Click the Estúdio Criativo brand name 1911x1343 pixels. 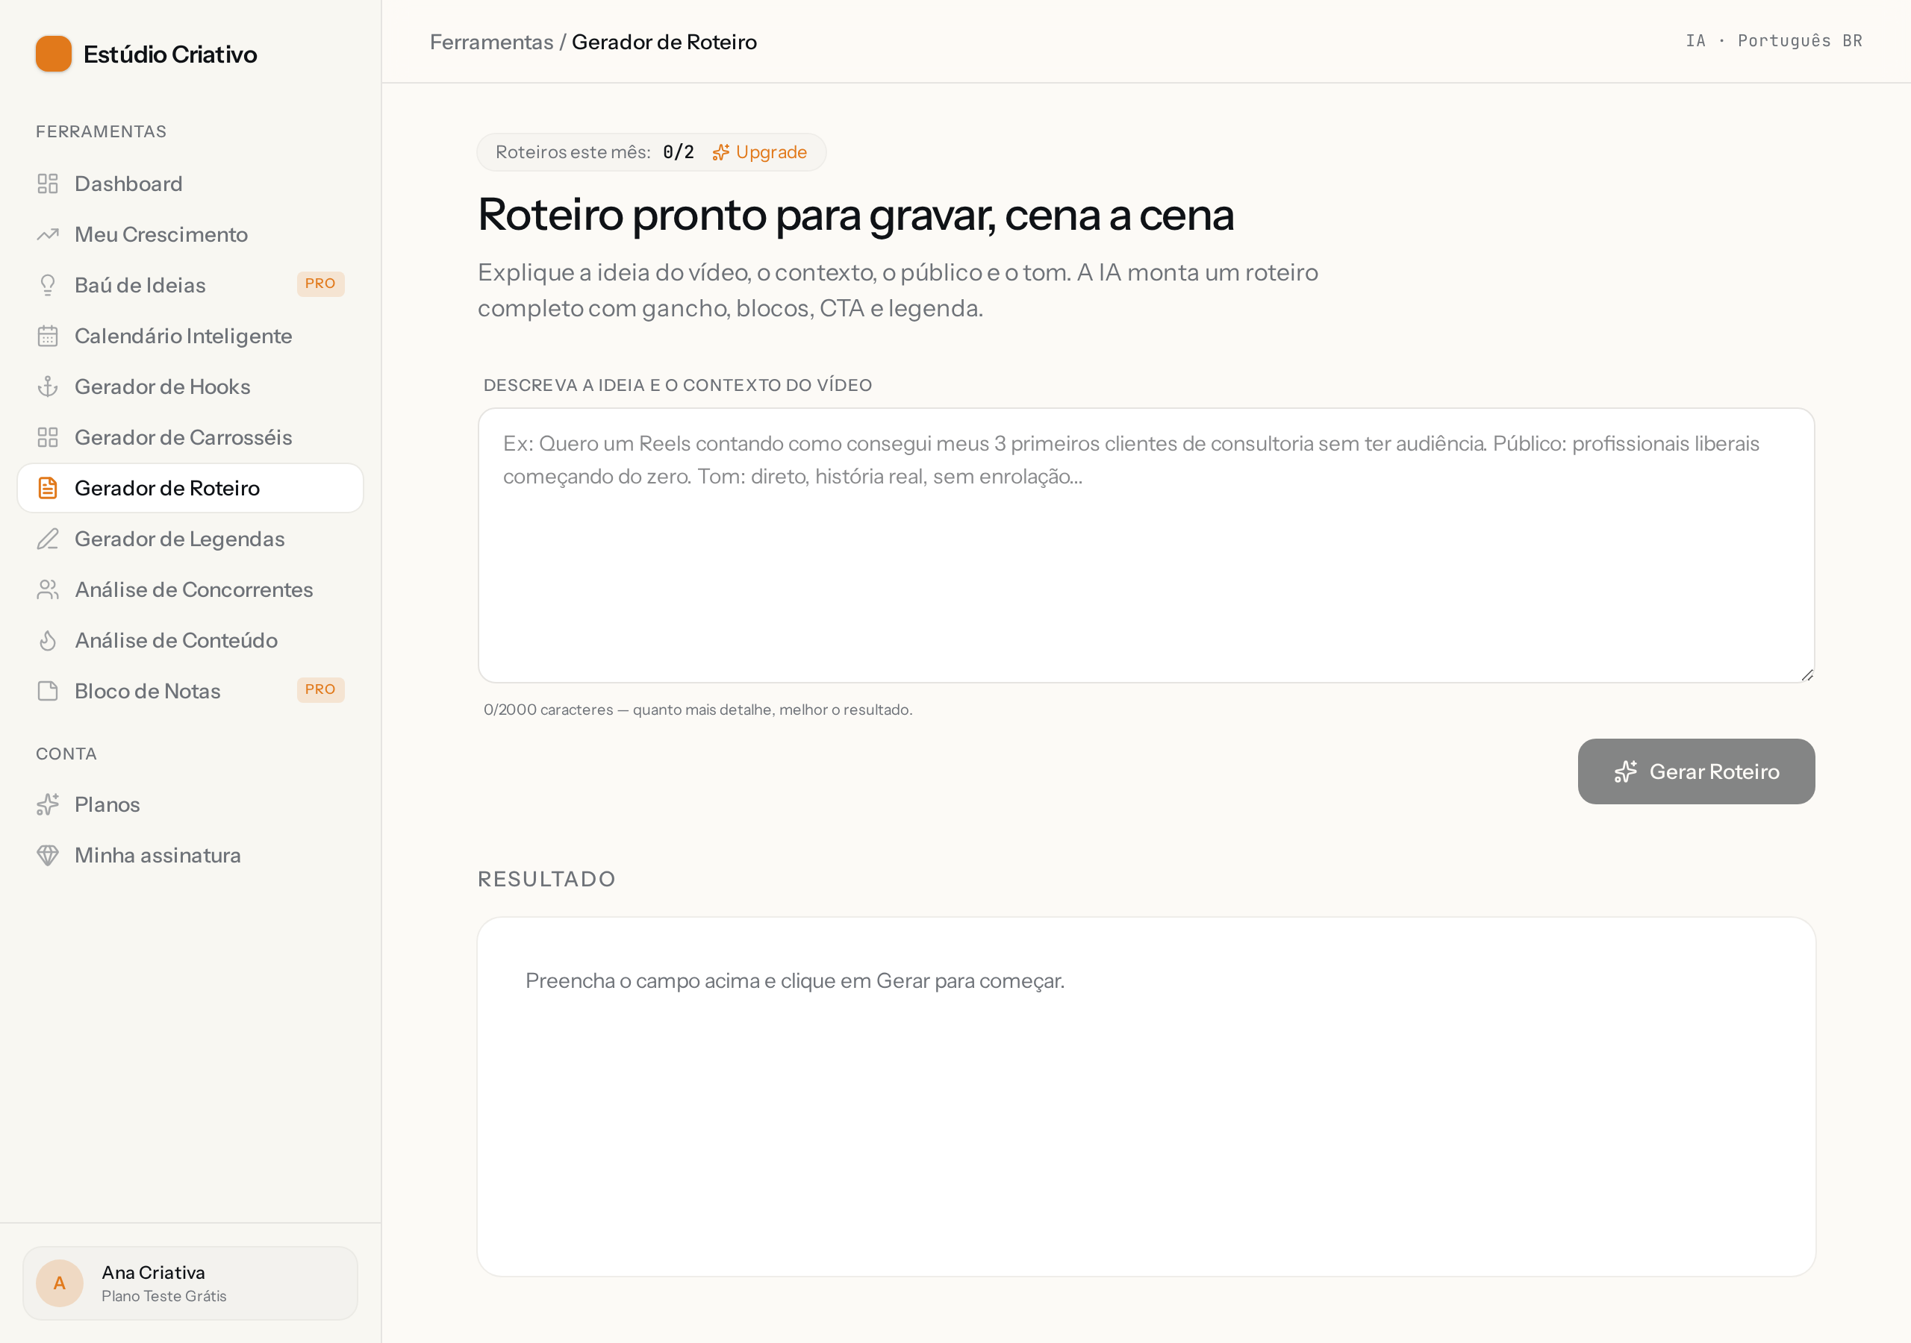[x=171, y=54]
